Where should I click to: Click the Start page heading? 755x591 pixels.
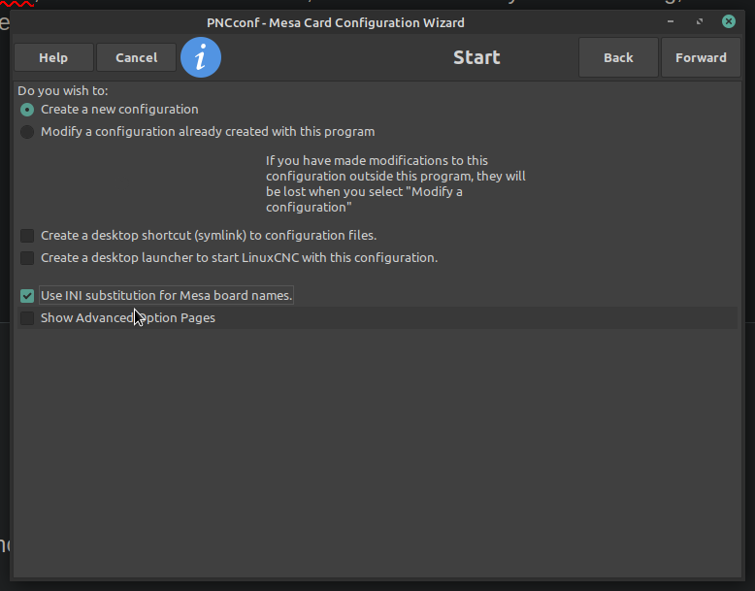(476, 57)
